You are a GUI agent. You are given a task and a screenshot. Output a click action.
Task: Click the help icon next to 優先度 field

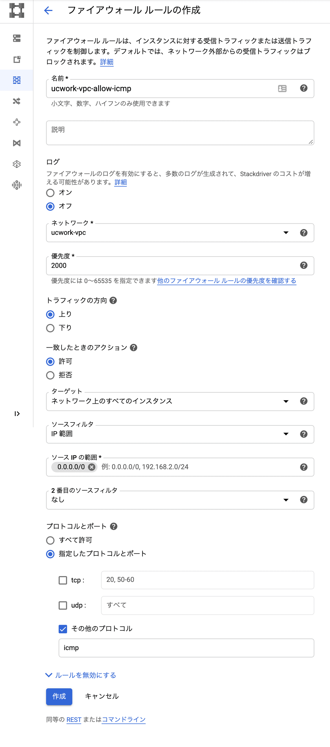(304, 265)
